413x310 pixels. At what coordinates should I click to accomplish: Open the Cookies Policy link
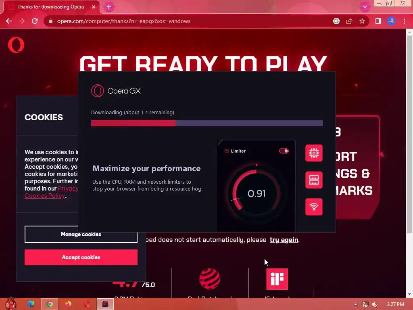[x=45, y=196]
